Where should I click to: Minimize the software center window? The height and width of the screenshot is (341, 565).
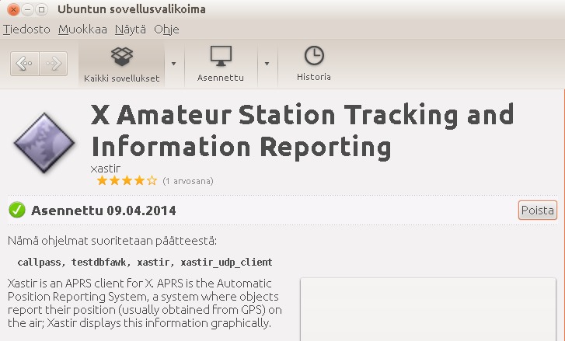pos(28,9)
